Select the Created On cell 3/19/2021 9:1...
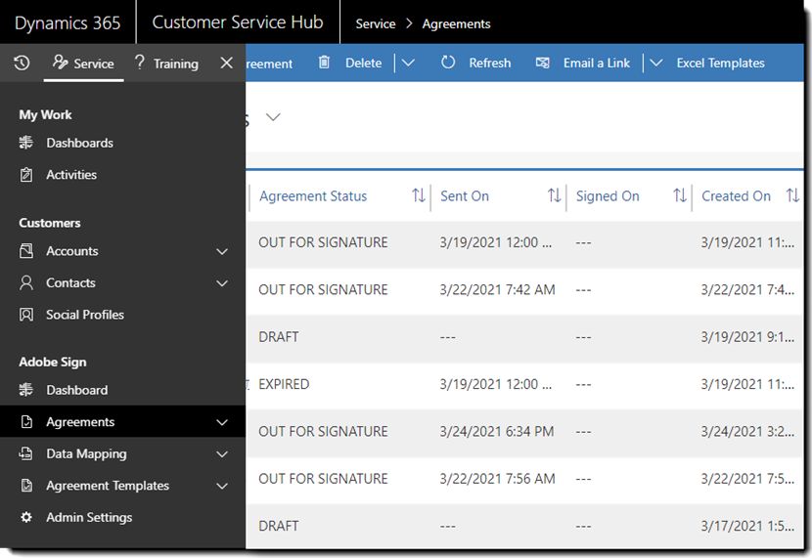The height and width of the screenshot is (558, 812). coord(747,337)
